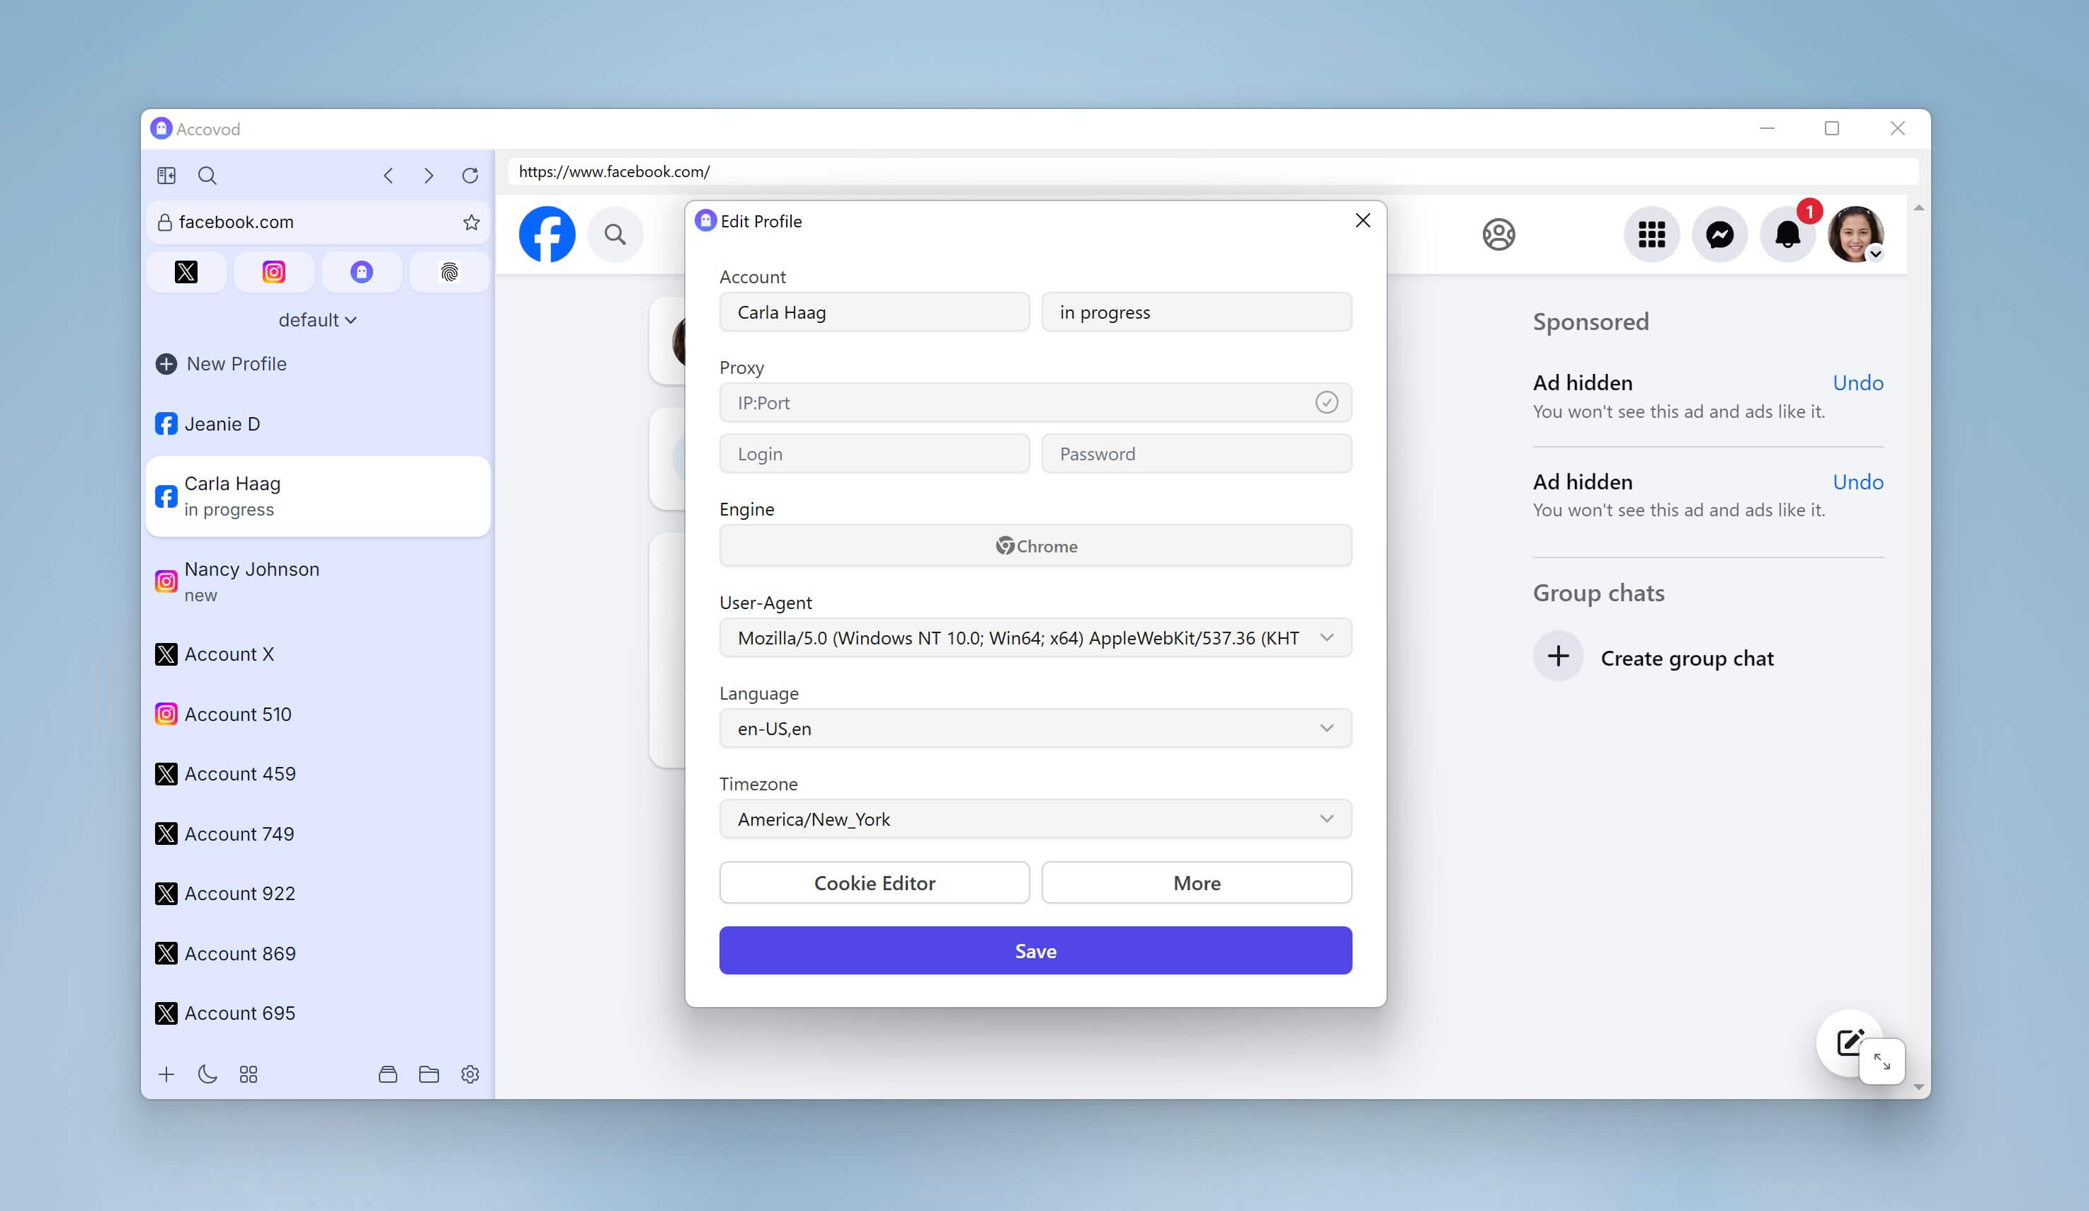The width and height of the screenshot is (2089, 1211).
Task: Click the Save button
Action: (x=1035, y=950)
